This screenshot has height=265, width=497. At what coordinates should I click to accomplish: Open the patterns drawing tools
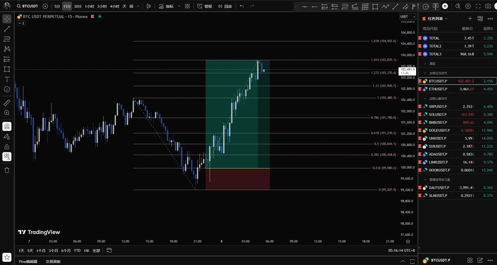point(7,49)
